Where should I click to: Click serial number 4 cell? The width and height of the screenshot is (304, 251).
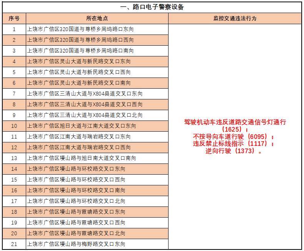coord(14,61)
